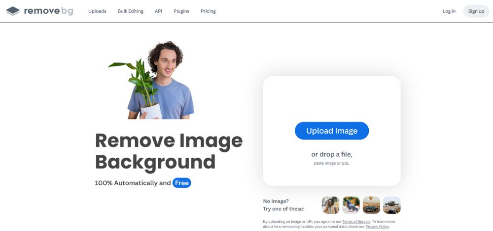
Task: Click the remove.bg logo icon
Action: coord(13,11)
